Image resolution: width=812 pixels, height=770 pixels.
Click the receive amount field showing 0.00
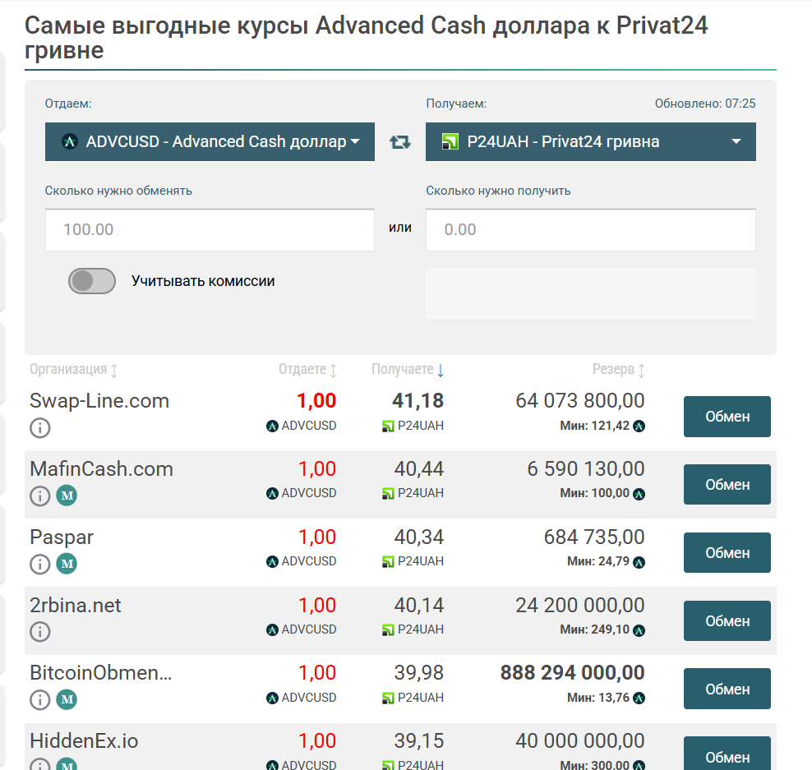pos(590,230)
